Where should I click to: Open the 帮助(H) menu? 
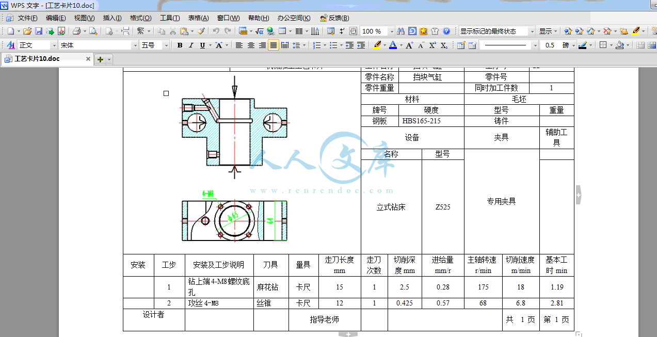coord(259,18)
